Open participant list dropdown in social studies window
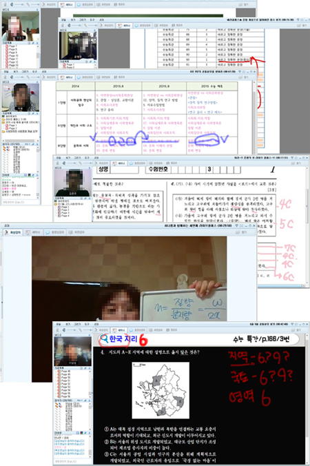The width and height of the screenshot is (310, 466). [28, 144]
